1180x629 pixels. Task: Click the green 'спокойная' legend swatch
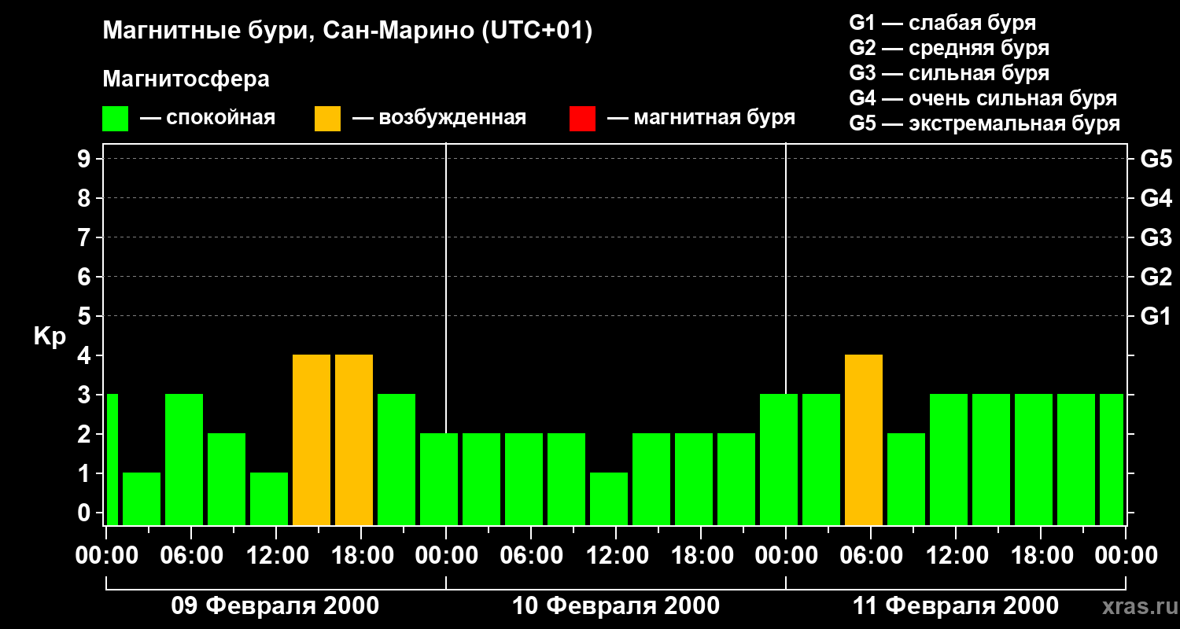coord(115,119)
